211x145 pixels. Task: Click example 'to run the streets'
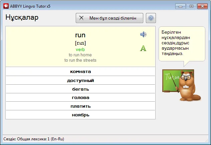pyautogui.click(x=80, y=60)
